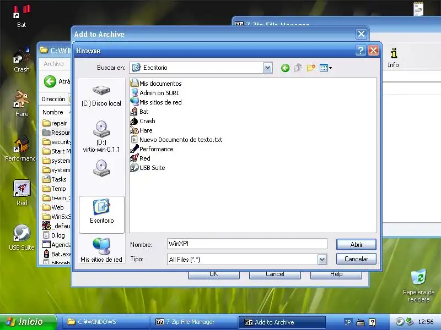
Task: Select (D:) virtio-win-0.1.1 drive in places bar
Action: tap(101, 136)
